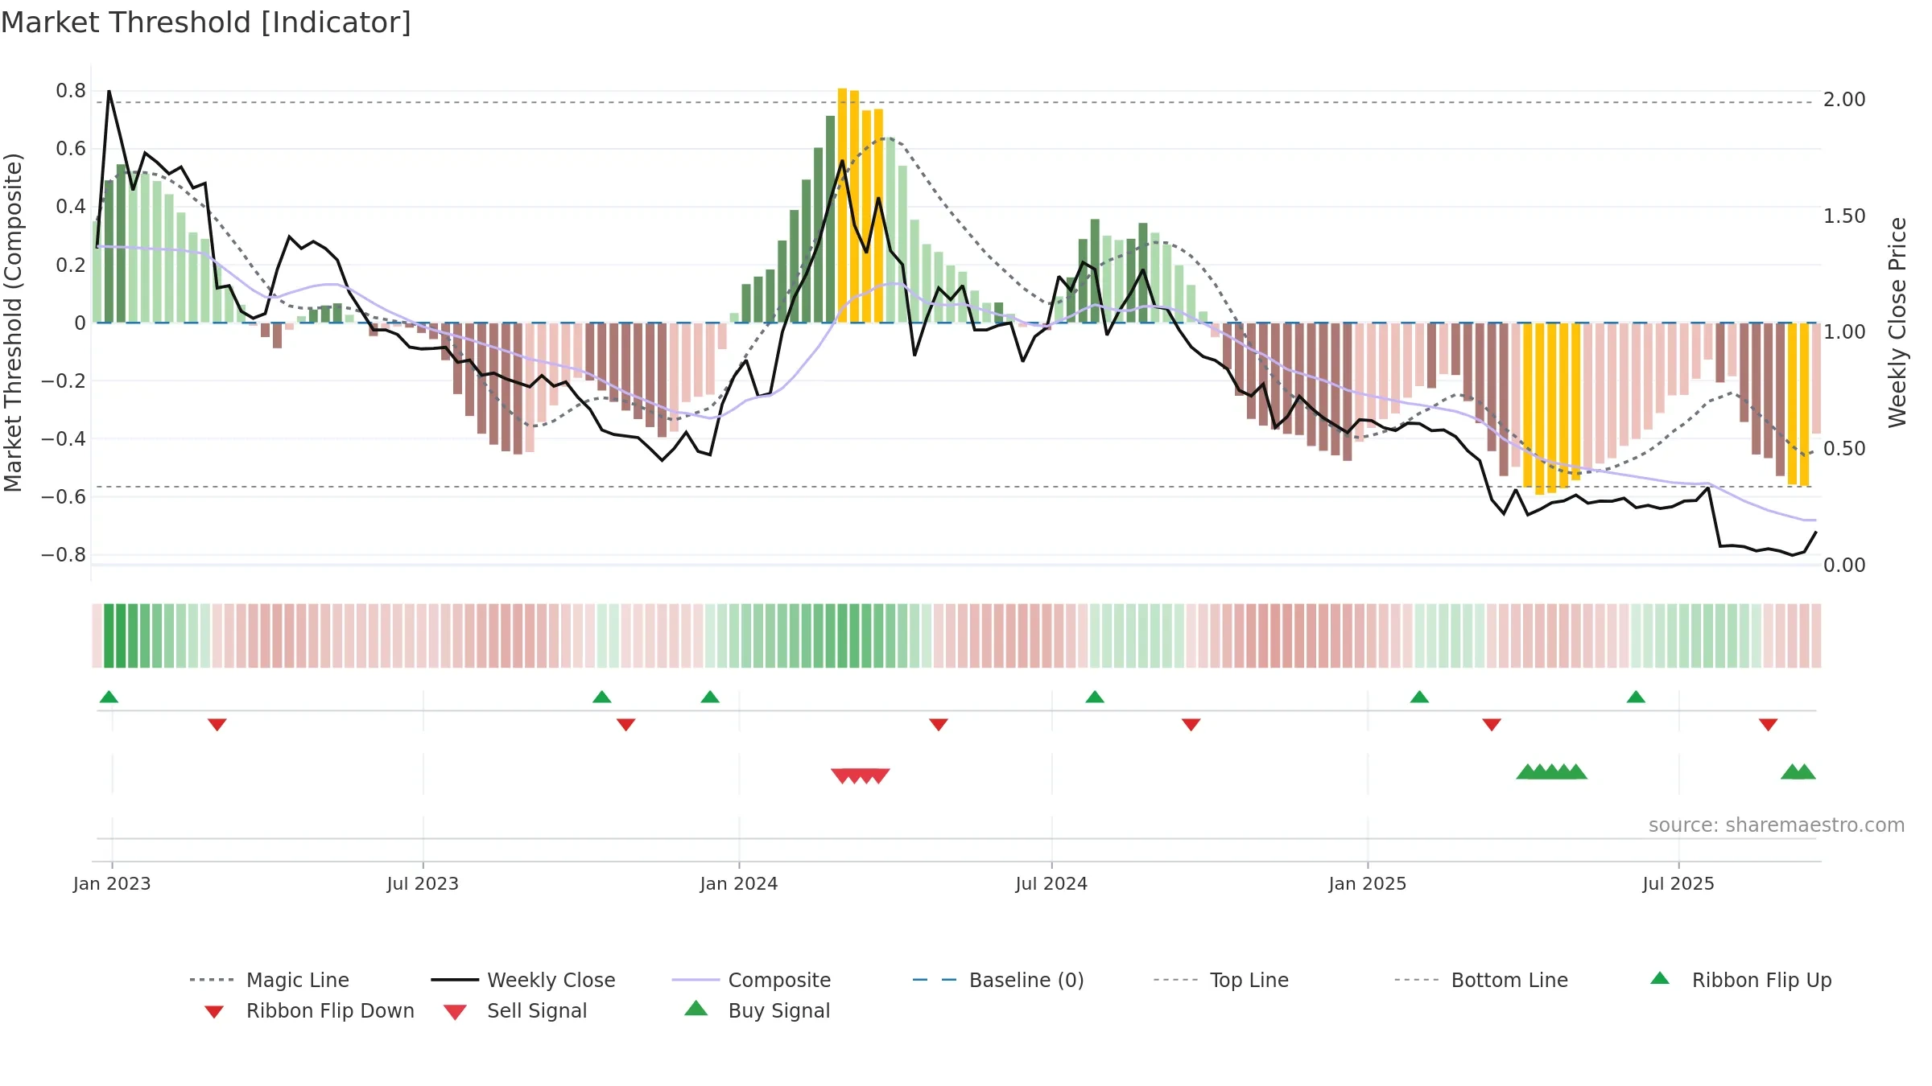Click the yellow bars reaching −0.6 in spring 2025
The height and width of the screenshot is (1086, 1932).
pyautogui.click(x=1551, y=408)
